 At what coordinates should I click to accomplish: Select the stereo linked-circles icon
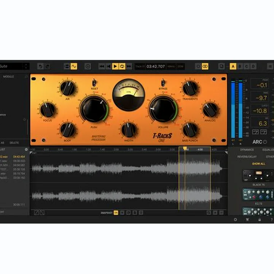point(205,66)
